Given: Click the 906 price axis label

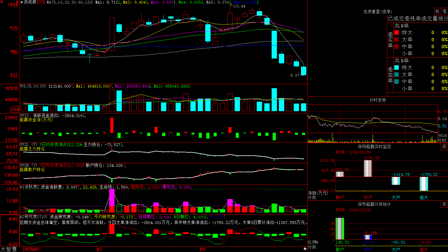Looking at the screenshot, I should click(x=14, y=52).
